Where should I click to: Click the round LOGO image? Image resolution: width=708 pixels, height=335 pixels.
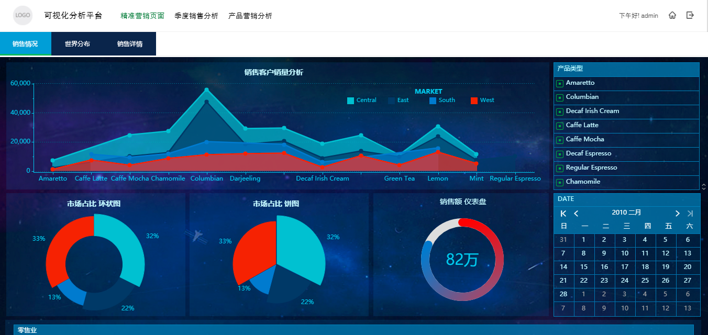[x=23, y=16]
